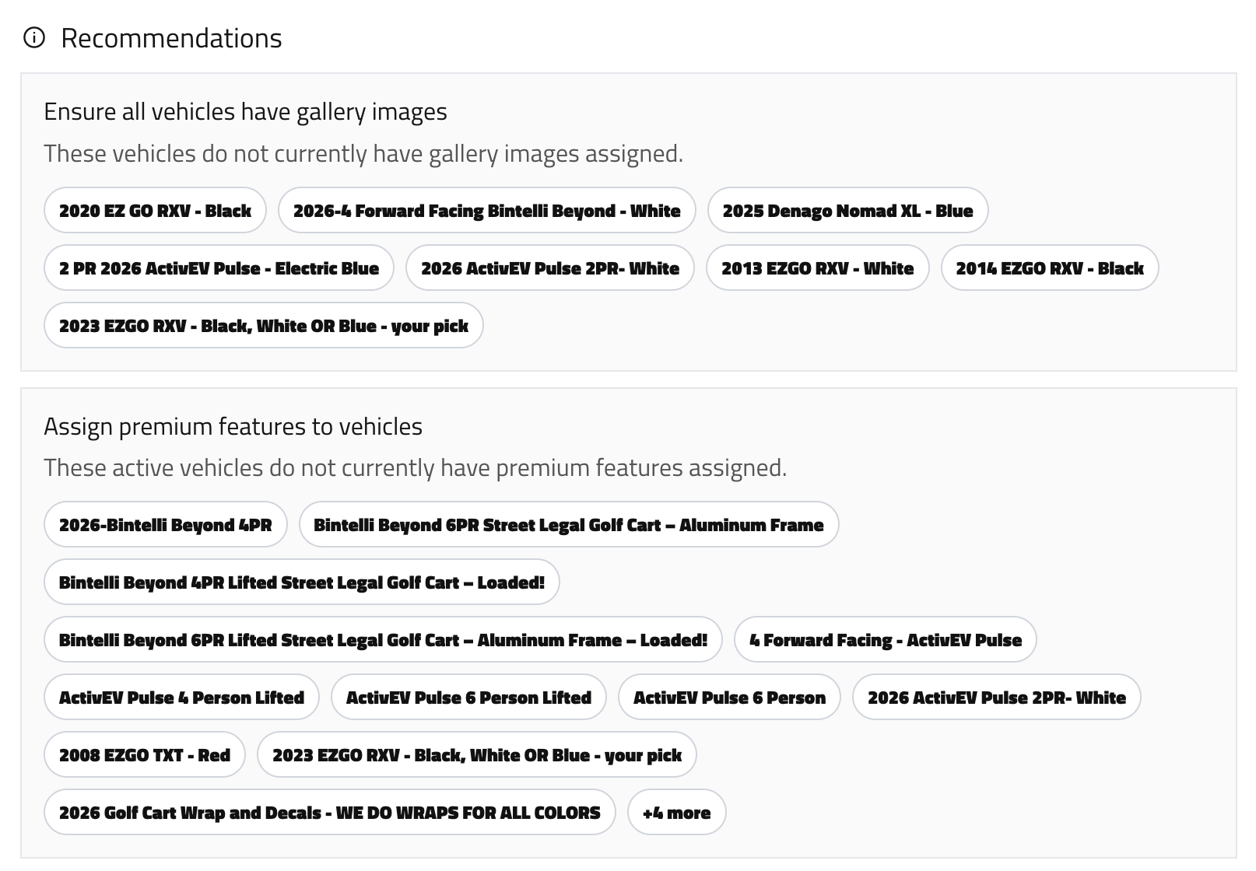The image size is (1256, 871).
Task: Click 'Assign premium features to vehicles' heading
Action: coord(233,425)
